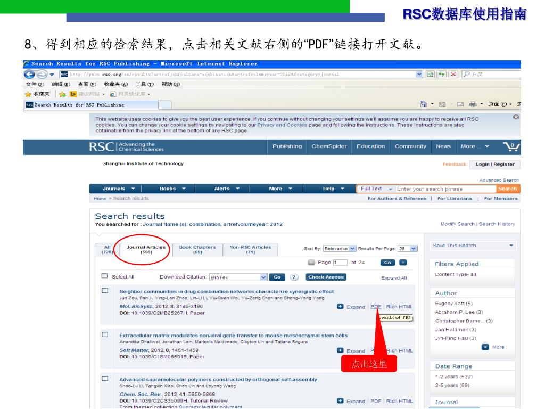Image resolution: width=545 pixels, height=409 pixels.
Task: Click the plus icon beside Extracellular matrix Expand
Action: coord(340,350)
